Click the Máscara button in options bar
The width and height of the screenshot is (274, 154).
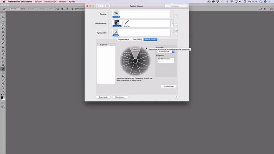click(42, 9)
